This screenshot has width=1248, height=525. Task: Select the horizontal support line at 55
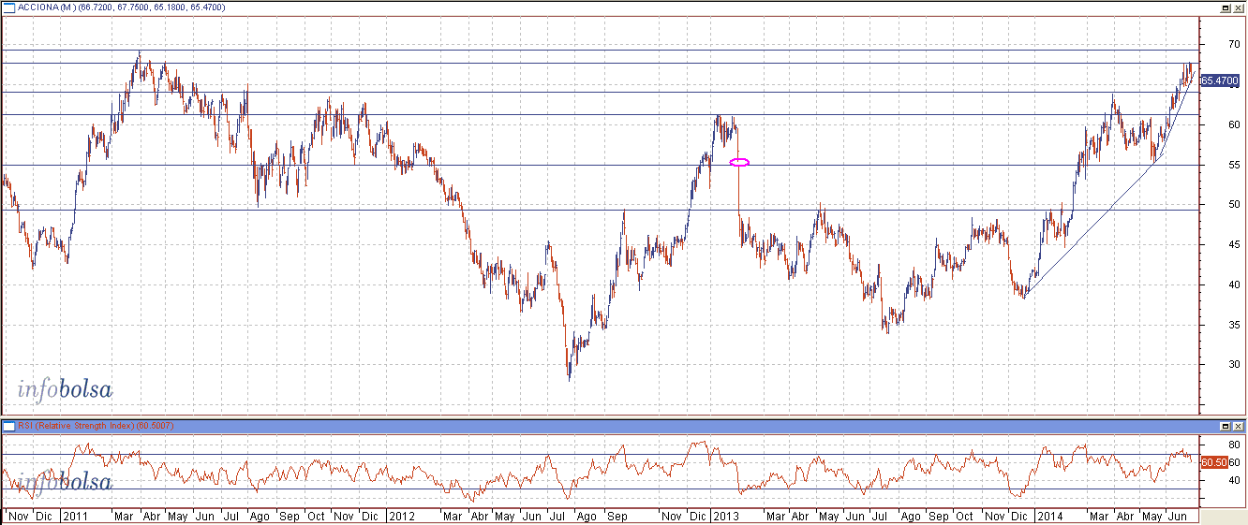(x=375, y=166)
